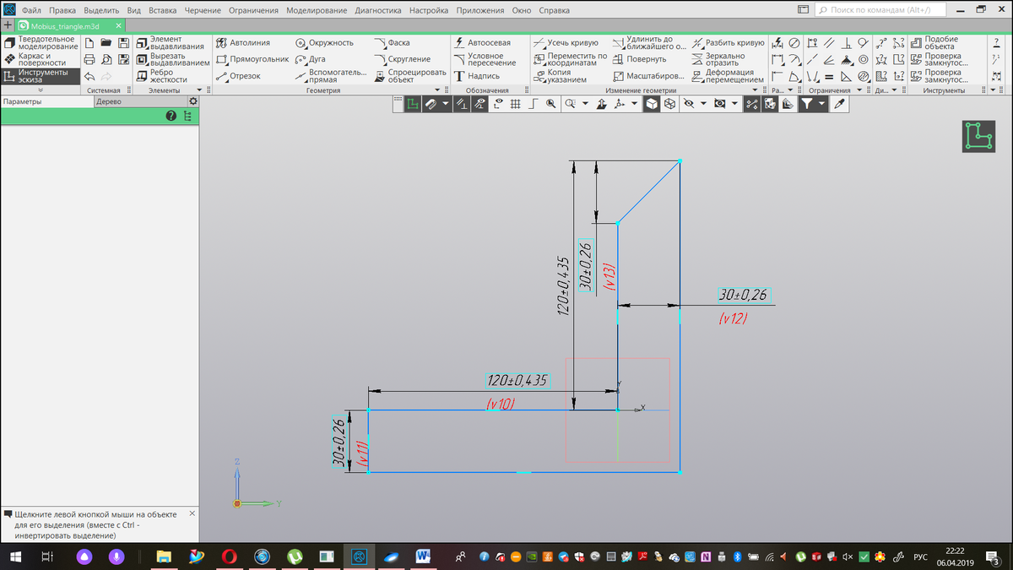1013x570 pixels.
Task: Select the Отрезок line tool
Action: click(x=239, y=76)
